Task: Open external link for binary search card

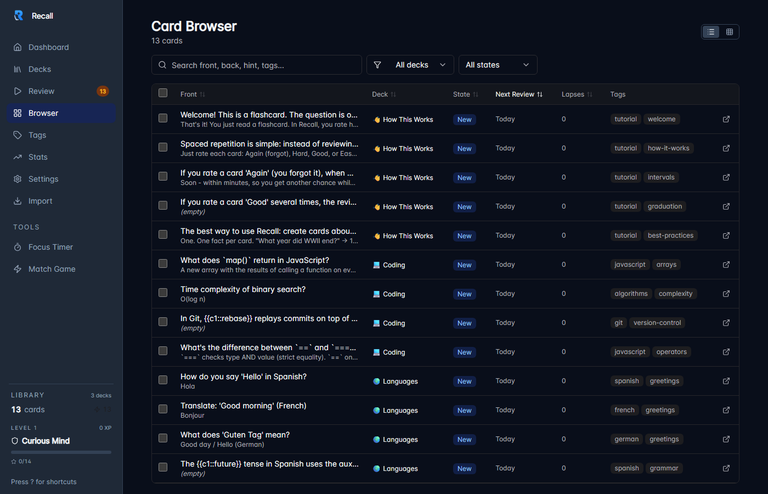Action: click(726, 294)
